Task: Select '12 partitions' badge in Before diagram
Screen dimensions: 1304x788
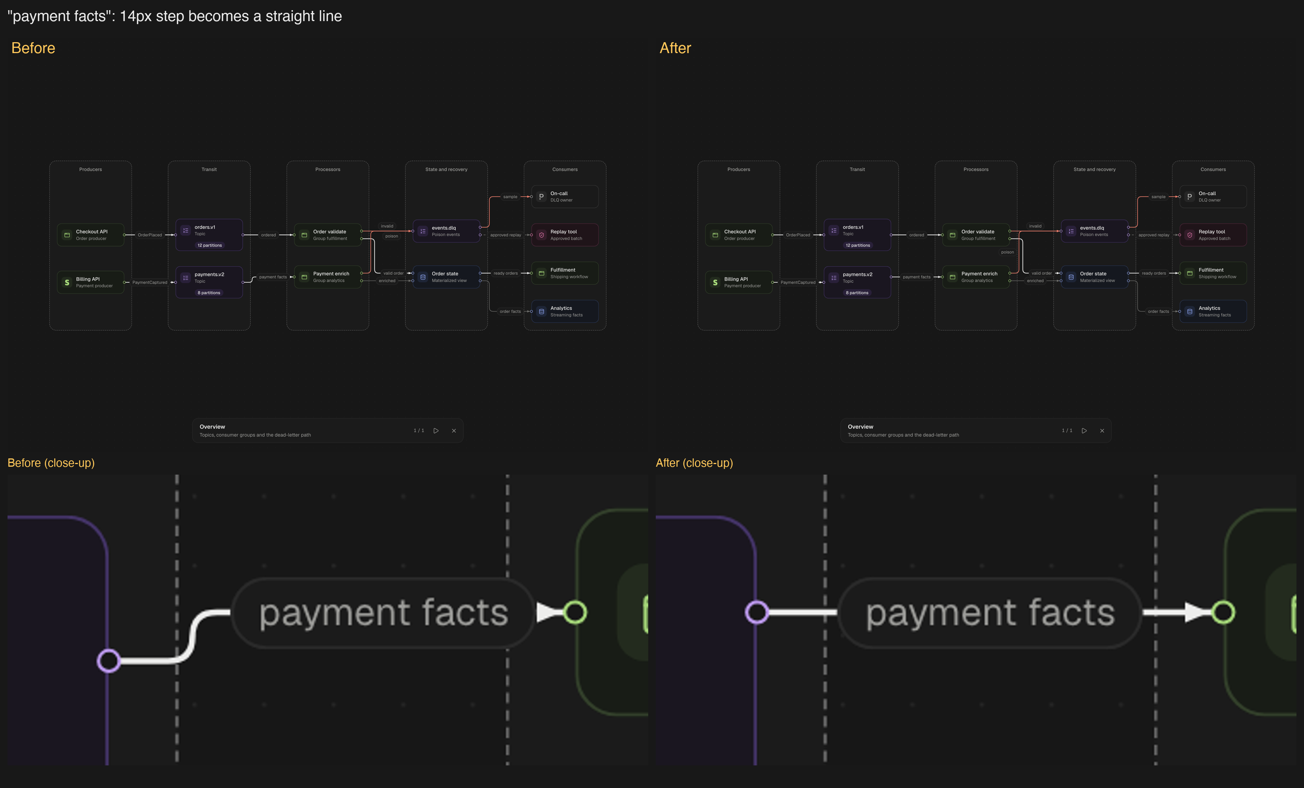Action: coord(210,245)
